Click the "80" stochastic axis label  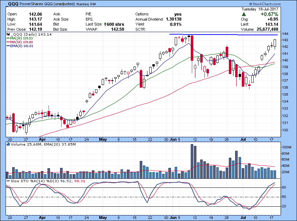click(x=284, y=187)
